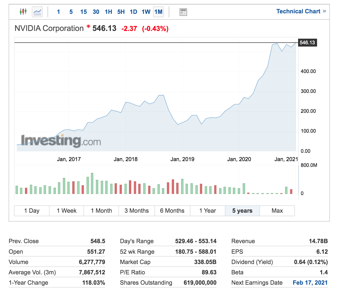Screen dimensions: 337x295
Task: Switch to candlestick chart type
Action: pos(23,12)
